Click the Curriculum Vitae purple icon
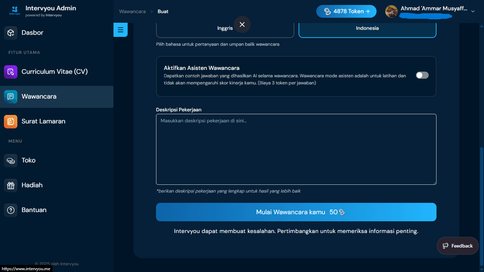Image resolution: width=484 pixels, height=272 pixels. click(11, 72)
